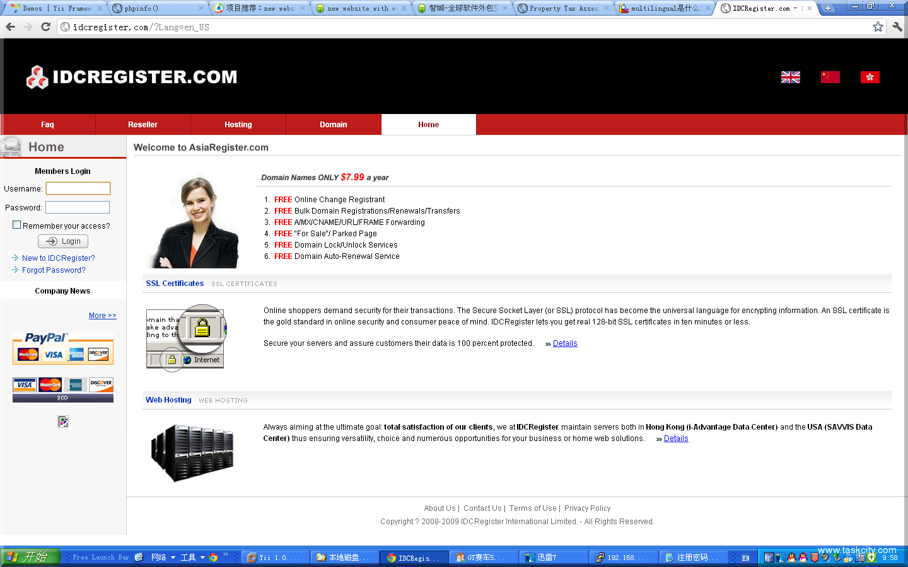Open the Chrome wrench settings menu
The height and width of the screenshot is (567, 908).
tap(897, 26)
